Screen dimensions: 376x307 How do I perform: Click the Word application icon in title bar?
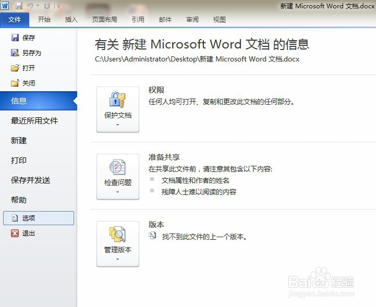5,6
